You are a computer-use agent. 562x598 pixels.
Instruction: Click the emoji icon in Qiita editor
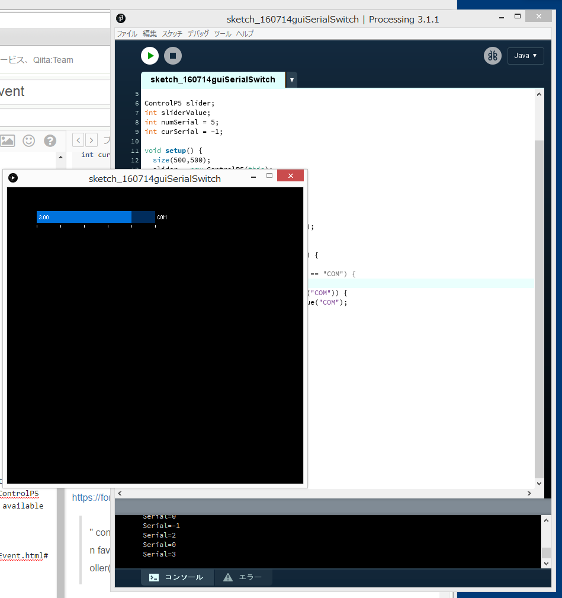(x=28, y=140)
